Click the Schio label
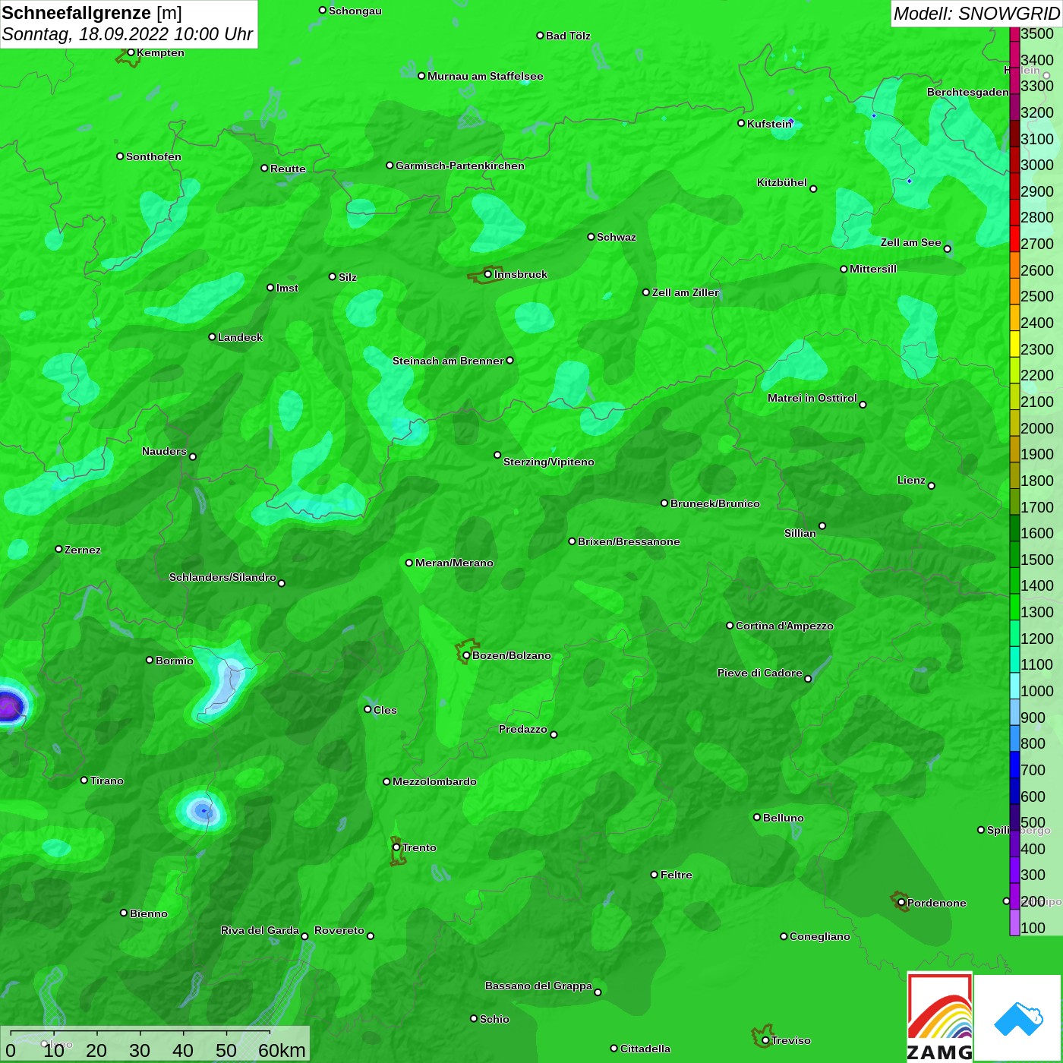Viewport: 1063px width, 1063px height. click(x=494, y=1019)
